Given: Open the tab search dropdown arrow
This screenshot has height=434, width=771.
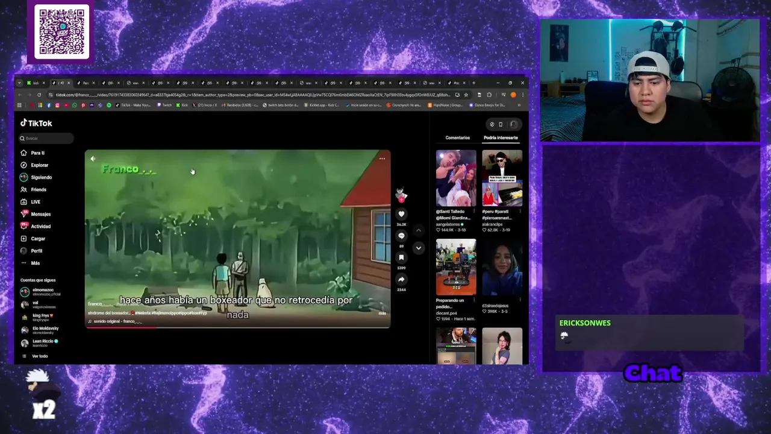Looking at the screenshot, I should click(x=19, y=83).
